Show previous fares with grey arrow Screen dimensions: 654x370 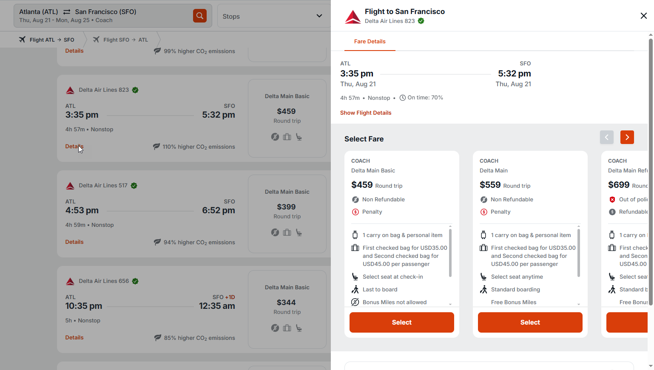click(606, 137)
